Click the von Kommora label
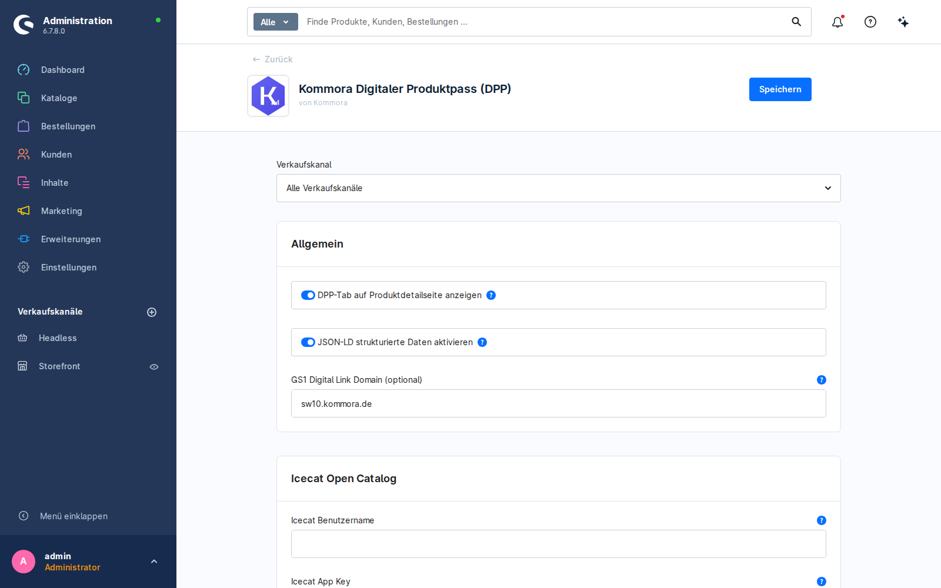The height and width of the screenshot is (588, 941). pos(323,103)
